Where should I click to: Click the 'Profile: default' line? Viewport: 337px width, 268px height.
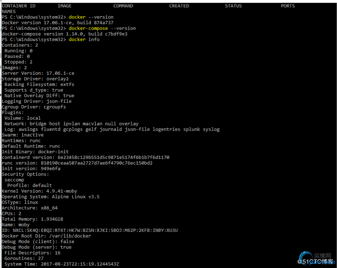[x=30, y=186]
